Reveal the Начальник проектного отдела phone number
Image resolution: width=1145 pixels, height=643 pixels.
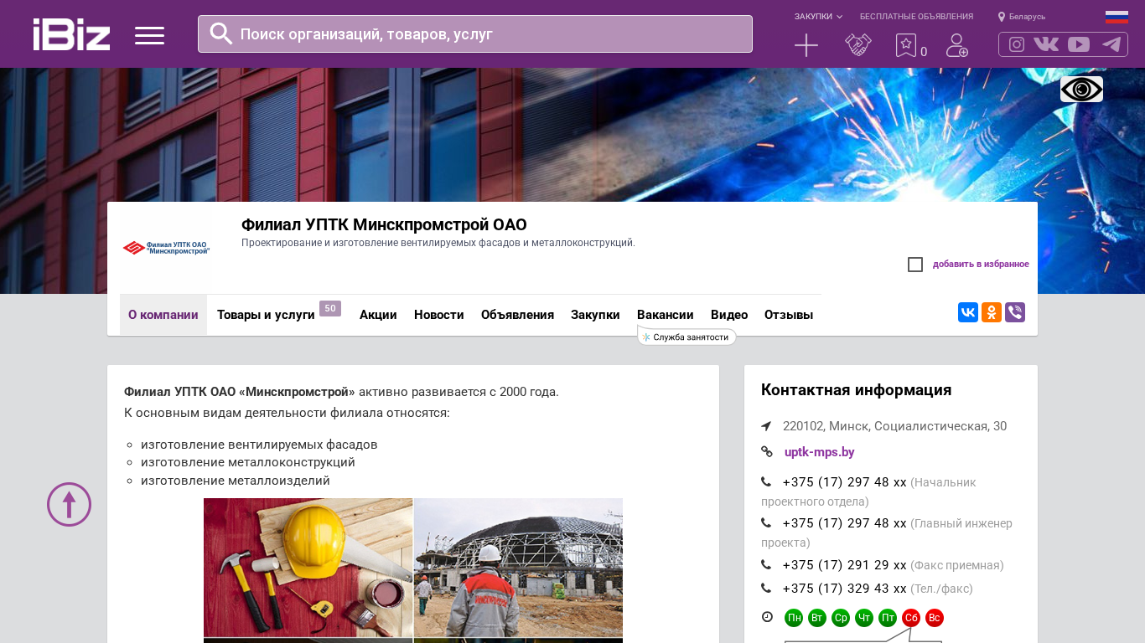(845, 482)
